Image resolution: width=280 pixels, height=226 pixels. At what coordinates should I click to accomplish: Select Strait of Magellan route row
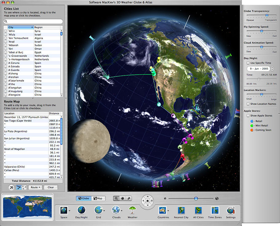point(32,149)
